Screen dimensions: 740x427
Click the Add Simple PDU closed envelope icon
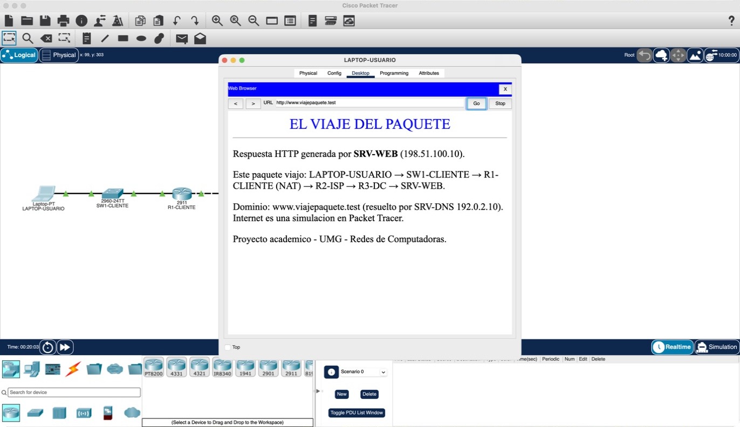pos(182,38)
